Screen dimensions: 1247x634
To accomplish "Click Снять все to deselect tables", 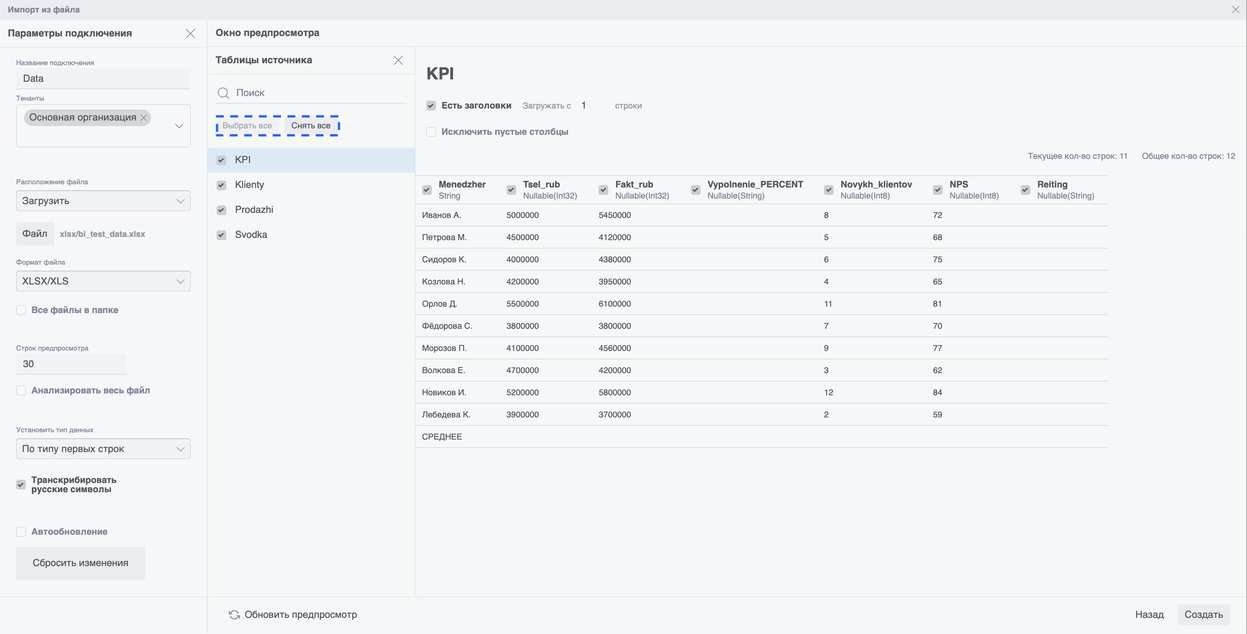I will (311, 126).
